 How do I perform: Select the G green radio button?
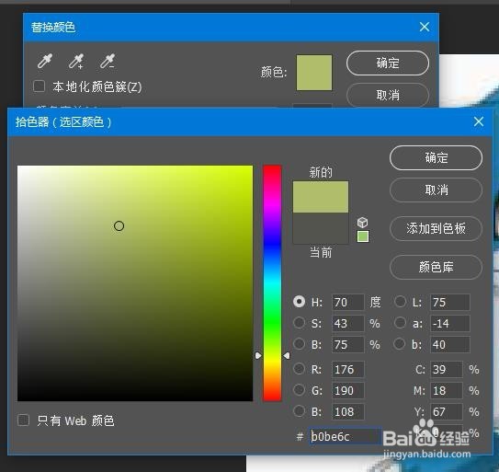(x=300, y=390)
